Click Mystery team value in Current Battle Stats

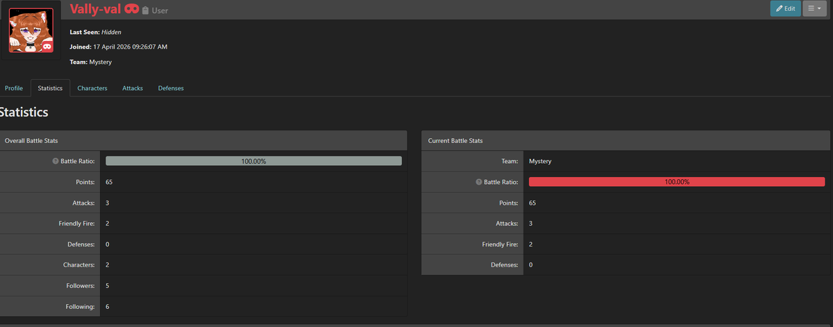(540, 161)
